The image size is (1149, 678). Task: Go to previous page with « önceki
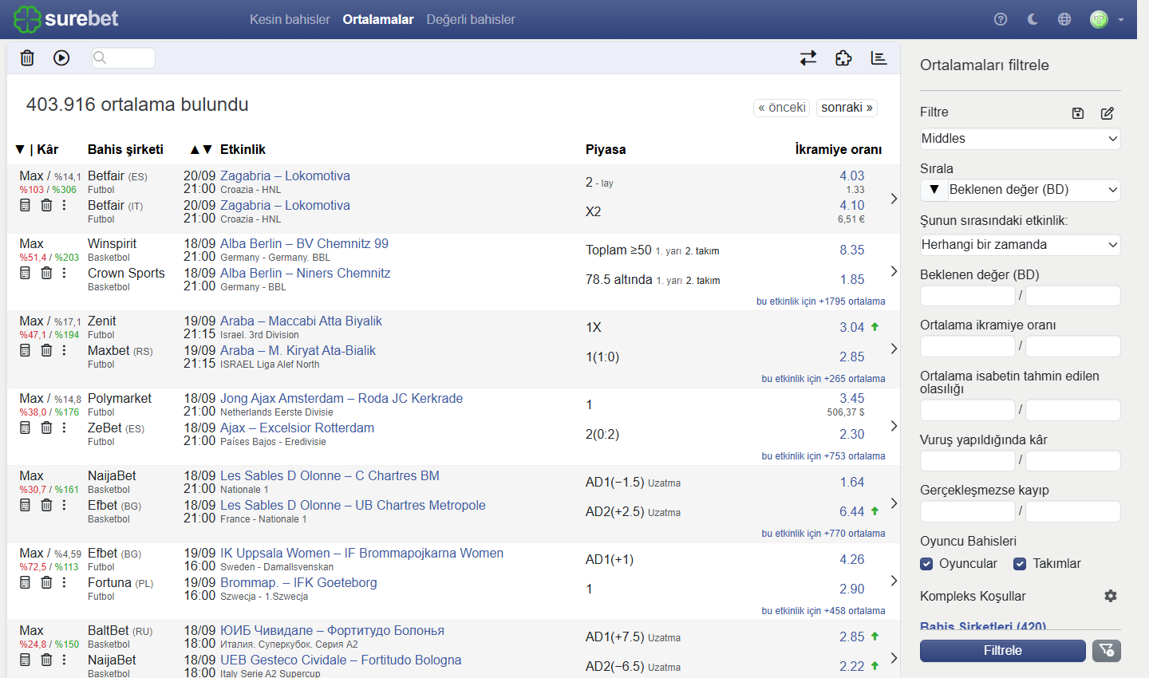(782, 108)
